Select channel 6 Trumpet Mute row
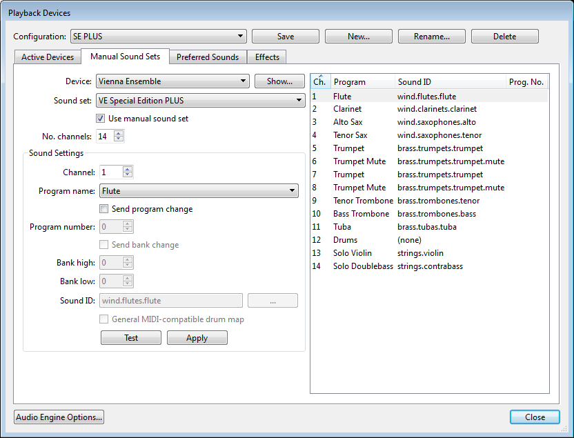This screenshot has width=574, height=438. [x=429, y=161]
